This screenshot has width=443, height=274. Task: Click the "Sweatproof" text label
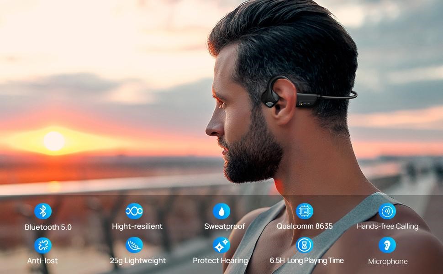click(225, 226)
